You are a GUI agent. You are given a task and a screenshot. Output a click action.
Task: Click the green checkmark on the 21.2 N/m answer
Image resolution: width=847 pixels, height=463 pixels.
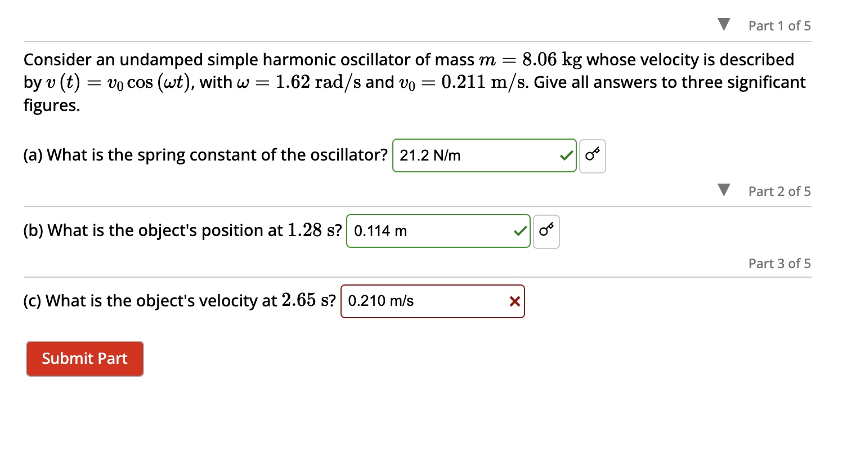[x=566, y=156]
